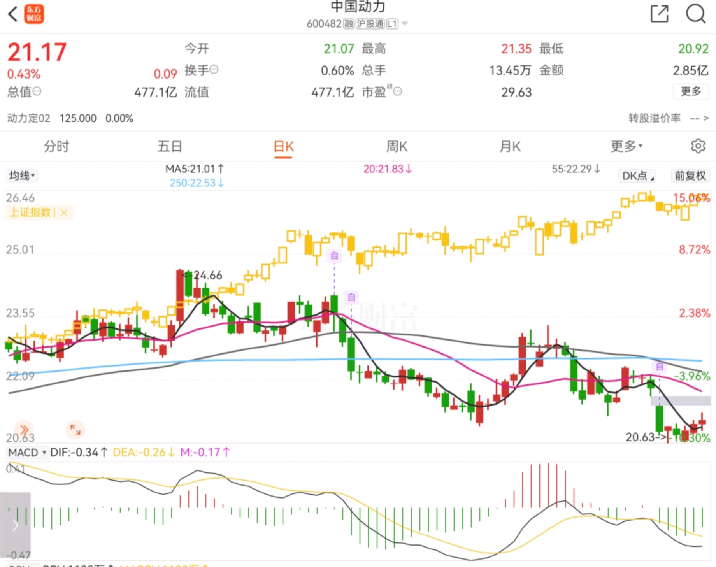The height and width of the screenshot is (567, 716).
Task: Open the search magnifier icon
Action: 695,14
